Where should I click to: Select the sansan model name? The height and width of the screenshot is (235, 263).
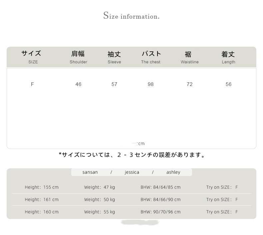tap(90, 172)
